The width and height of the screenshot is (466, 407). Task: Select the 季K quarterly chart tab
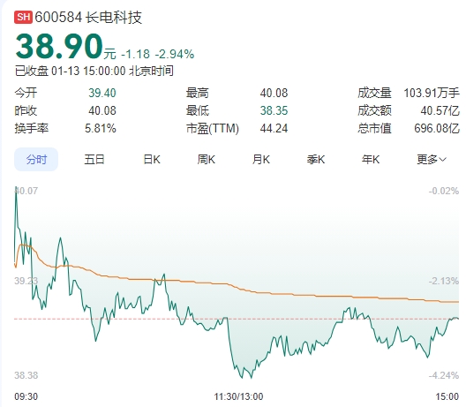[316, 159]
